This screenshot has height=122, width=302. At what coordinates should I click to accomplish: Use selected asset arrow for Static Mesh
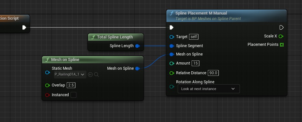[x=90, y=75]
